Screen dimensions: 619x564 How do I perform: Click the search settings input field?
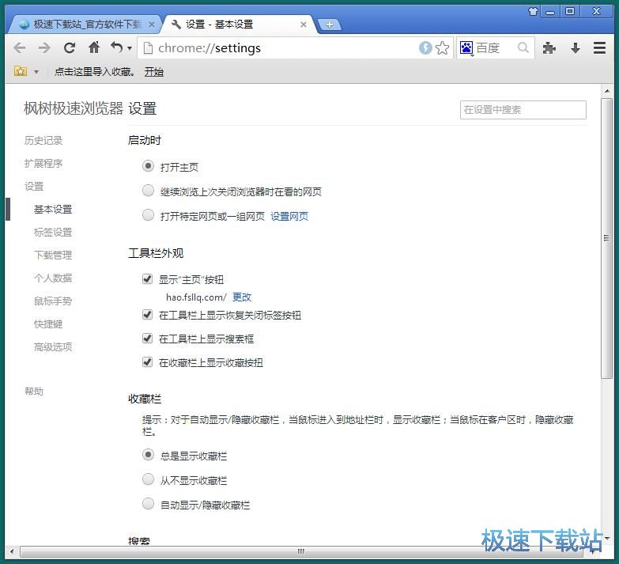523,110
